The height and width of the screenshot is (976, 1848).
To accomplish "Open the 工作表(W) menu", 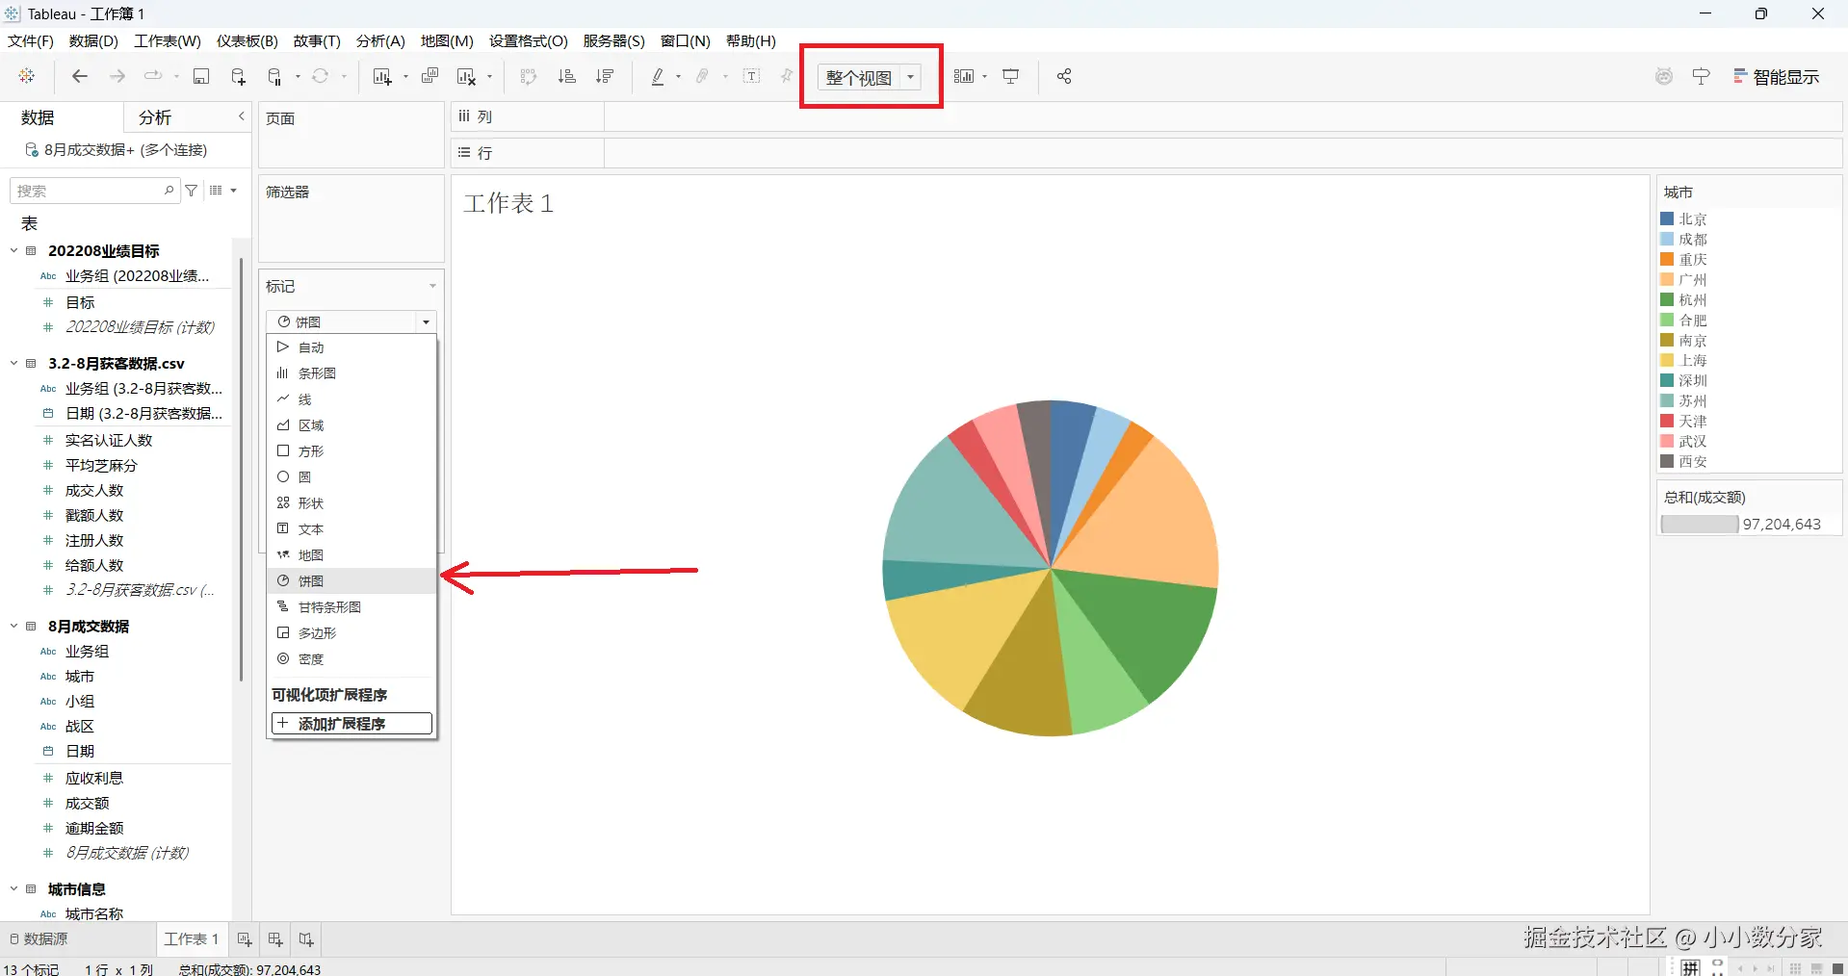I will tap(168, 40).
